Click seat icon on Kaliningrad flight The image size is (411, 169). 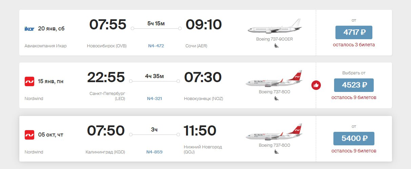pyautogui.click(x=274, y=152)
